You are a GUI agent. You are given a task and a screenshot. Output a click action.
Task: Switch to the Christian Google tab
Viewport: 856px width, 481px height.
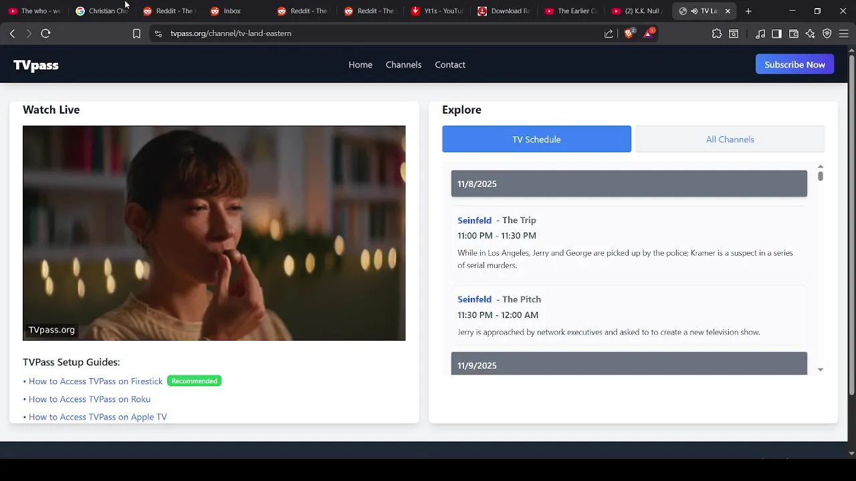[102, 11]
